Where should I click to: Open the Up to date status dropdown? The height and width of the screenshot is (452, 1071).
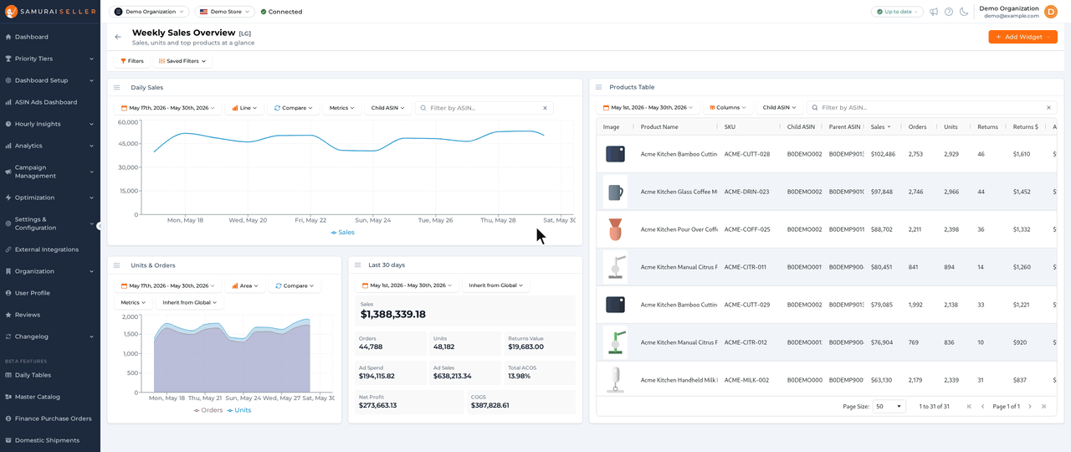897,12
